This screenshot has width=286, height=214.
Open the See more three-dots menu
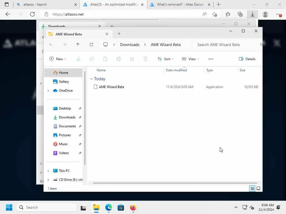[x=211, y=59]
